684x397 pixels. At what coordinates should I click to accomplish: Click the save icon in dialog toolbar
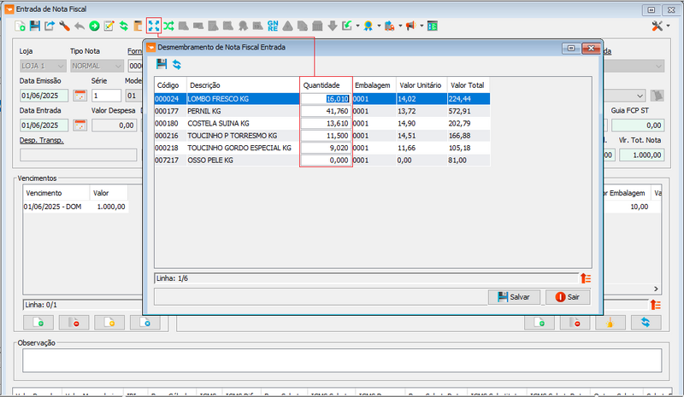[x=162, y=64]
